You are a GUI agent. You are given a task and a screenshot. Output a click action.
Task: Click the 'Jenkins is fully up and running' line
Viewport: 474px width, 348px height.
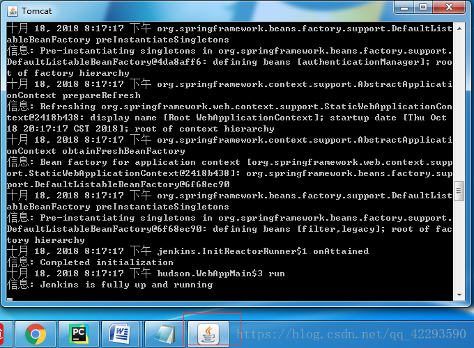pos(109,285)
